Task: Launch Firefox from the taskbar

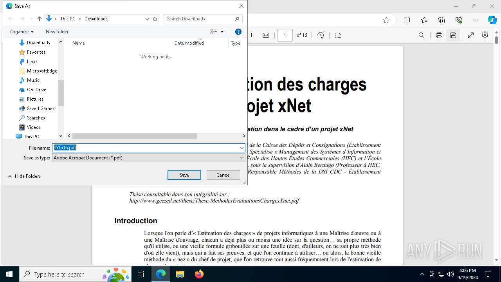Action: click(x=199, y=274)
